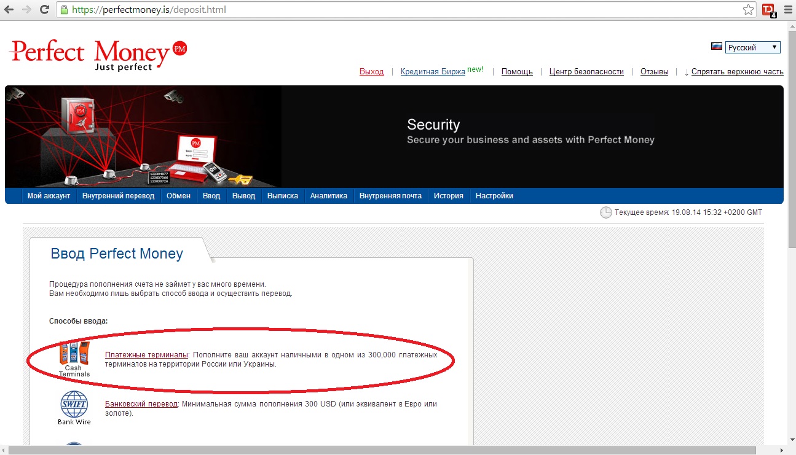Open the История menu item
Image resolution: width=796 pixels, height=455 pixels.
[x=448, y=196]
